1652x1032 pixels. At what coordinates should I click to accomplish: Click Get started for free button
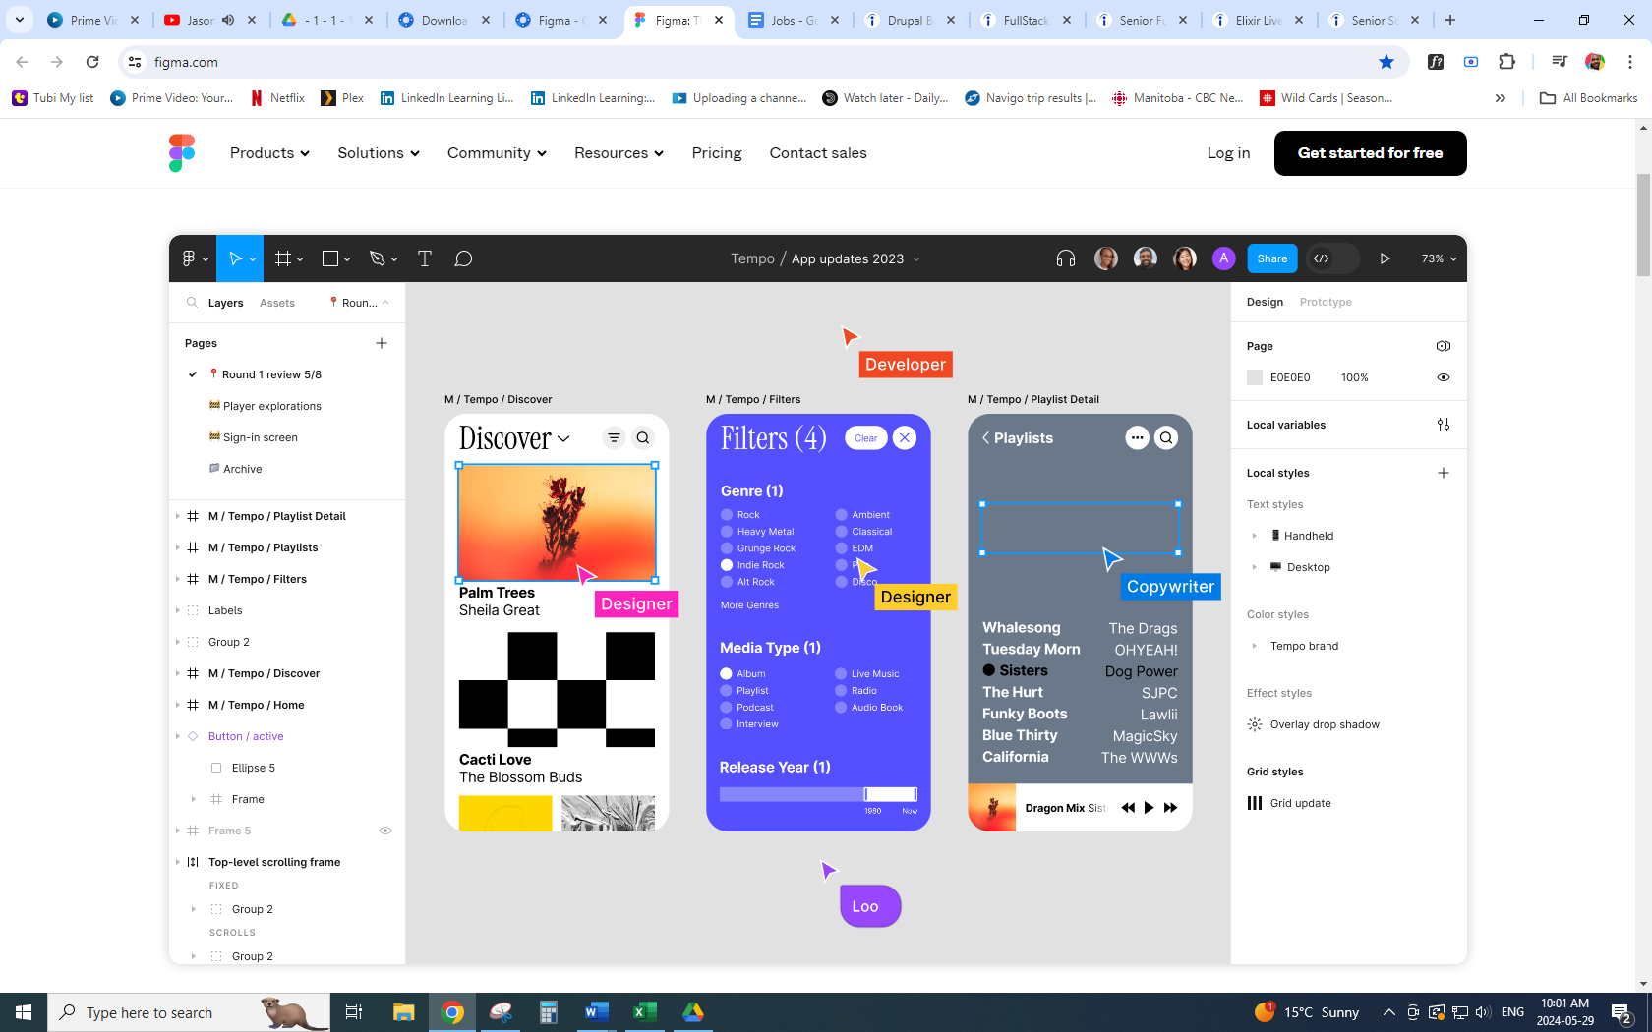click(1370, 153)
